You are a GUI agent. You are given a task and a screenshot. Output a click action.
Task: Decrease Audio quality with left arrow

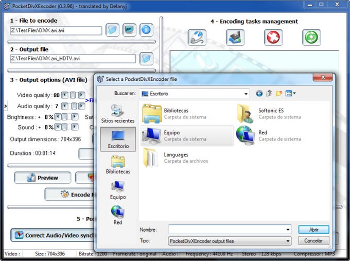(x=64, y=106)
